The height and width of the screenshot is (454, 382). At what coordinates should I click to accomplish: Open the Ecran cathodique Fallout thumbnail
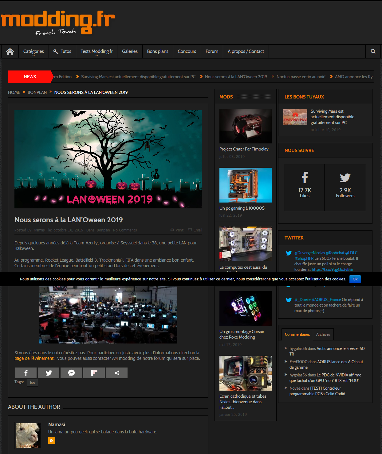[x=246, y=373]
